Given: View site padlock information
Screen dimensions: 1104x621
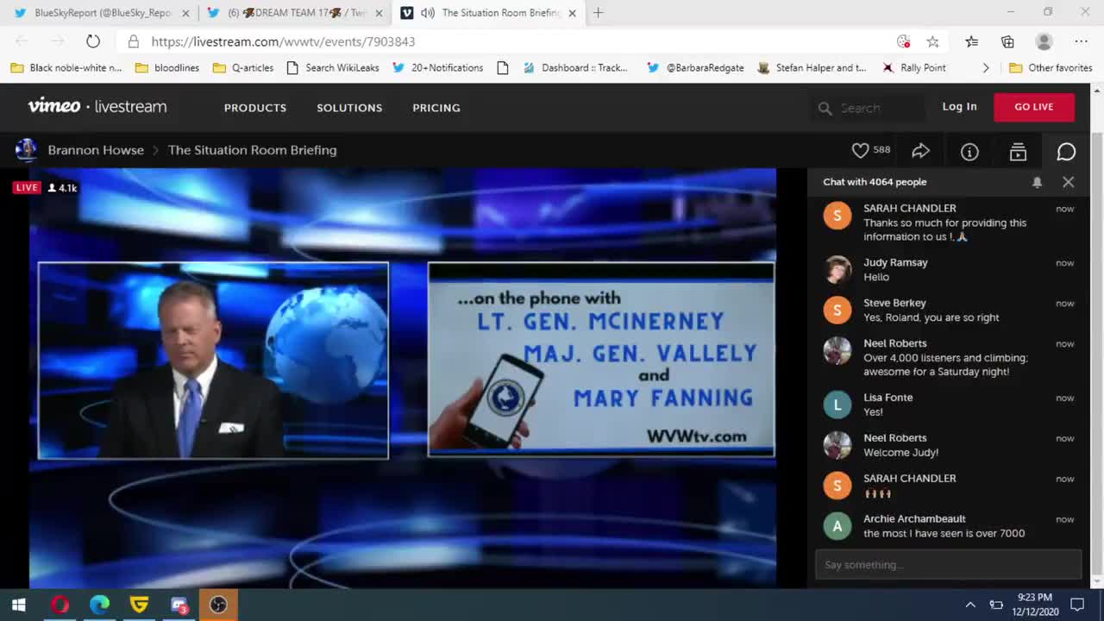Looking at the screenshot, I should coord(134,41).
